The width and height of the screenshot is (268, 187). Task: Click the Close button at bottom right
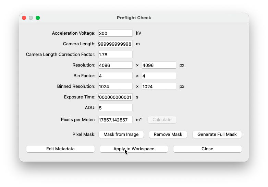click(207, 149)
